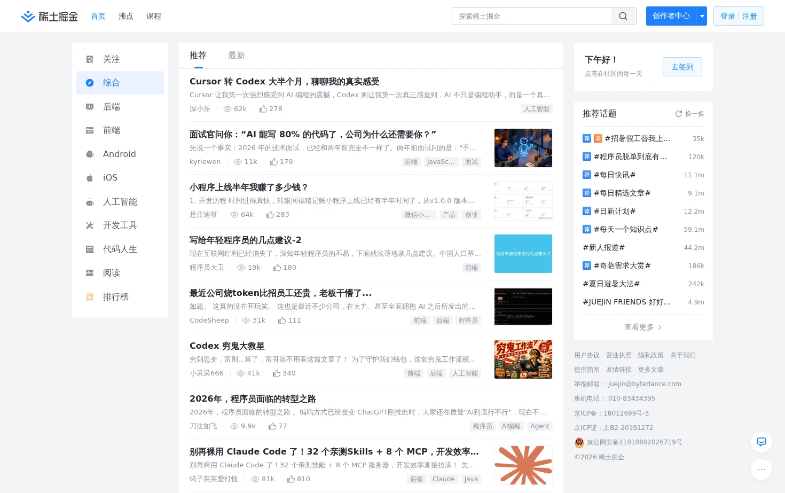Open topic #新人报道#

point(604,247)
